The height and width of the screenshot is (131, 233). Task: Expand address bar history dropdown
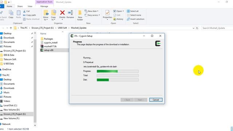193,28
